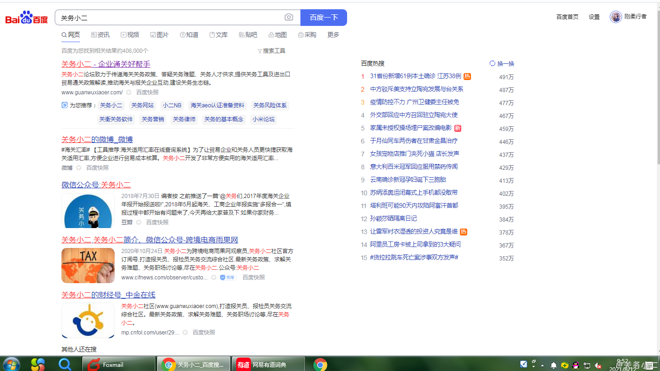
Task: Click the notification bell tray icon
Action: pyautogui.click(x=553, y=365)
